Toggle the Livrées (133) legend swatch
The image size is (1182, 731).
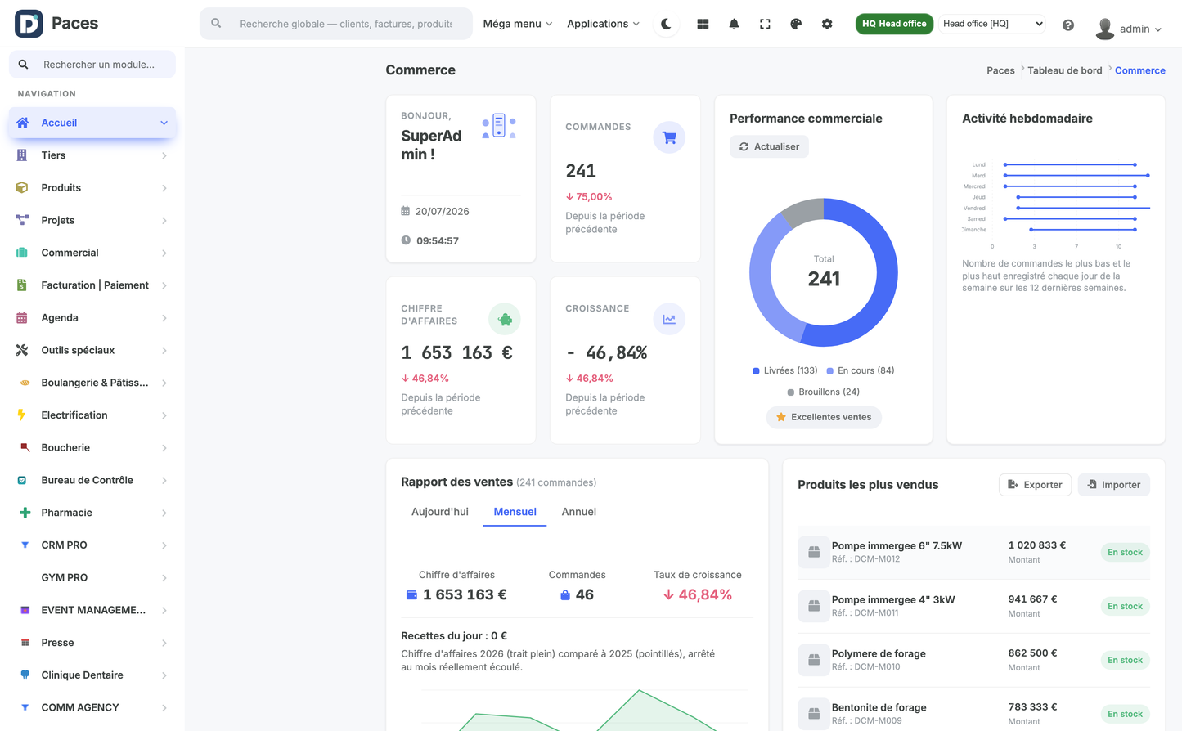tap(756, 370)
